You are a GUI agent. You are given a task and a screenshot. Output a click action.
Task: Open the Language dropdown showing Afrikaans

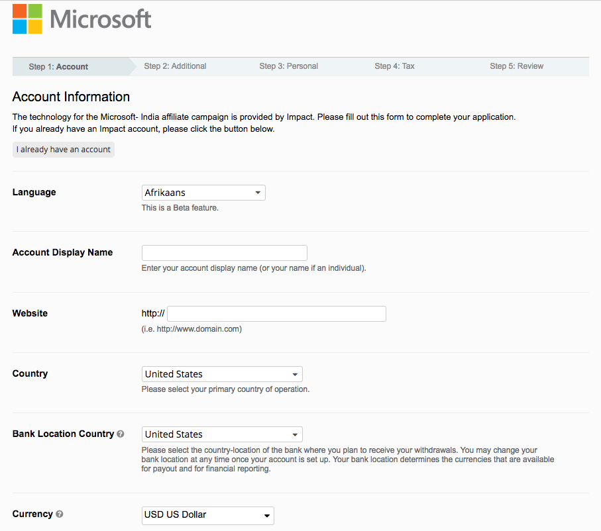203,193
